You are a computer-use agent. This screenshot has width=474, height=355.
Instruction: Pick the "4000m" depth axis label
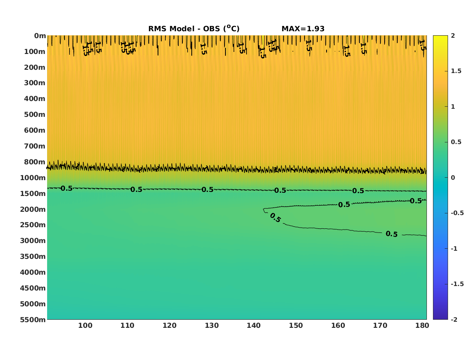click(x=33, y=272)
